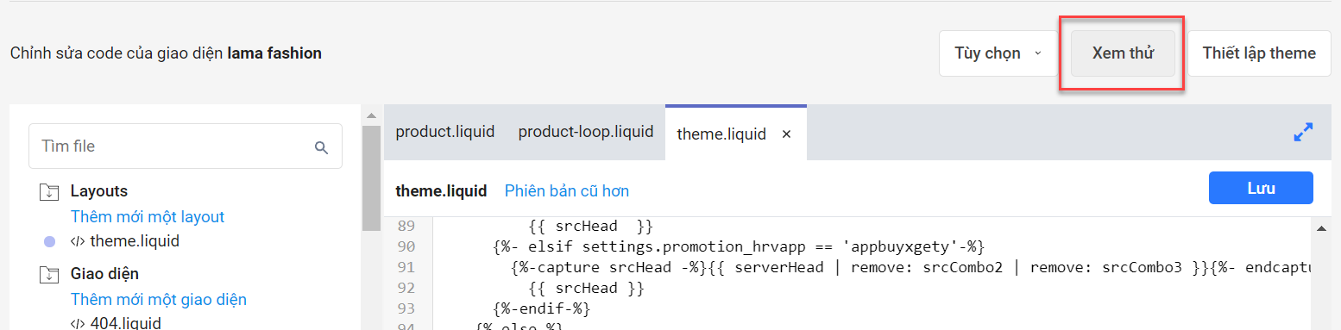Open Phiên bản cũ hơn link
The height and width of the screenshot is (330, 1341).
click(x=567, y=191)
